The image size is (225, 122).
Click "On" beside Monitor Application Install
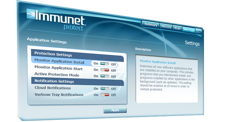[96, 63]
